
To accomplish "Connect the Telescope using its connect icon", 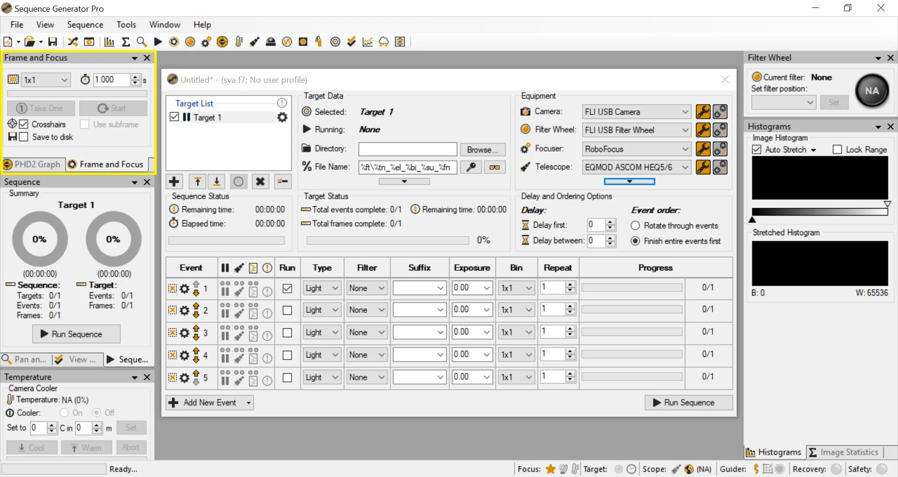I will [720, 167].
